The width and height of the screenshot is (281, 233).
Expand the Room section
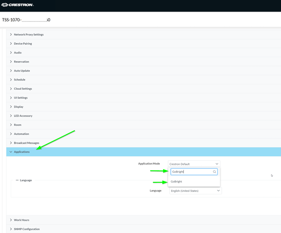point(17,125)
